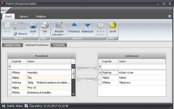Expand the Záznam group dialog launcher
The height and width of the screenshot is (109, 174).
coord(38,39)
